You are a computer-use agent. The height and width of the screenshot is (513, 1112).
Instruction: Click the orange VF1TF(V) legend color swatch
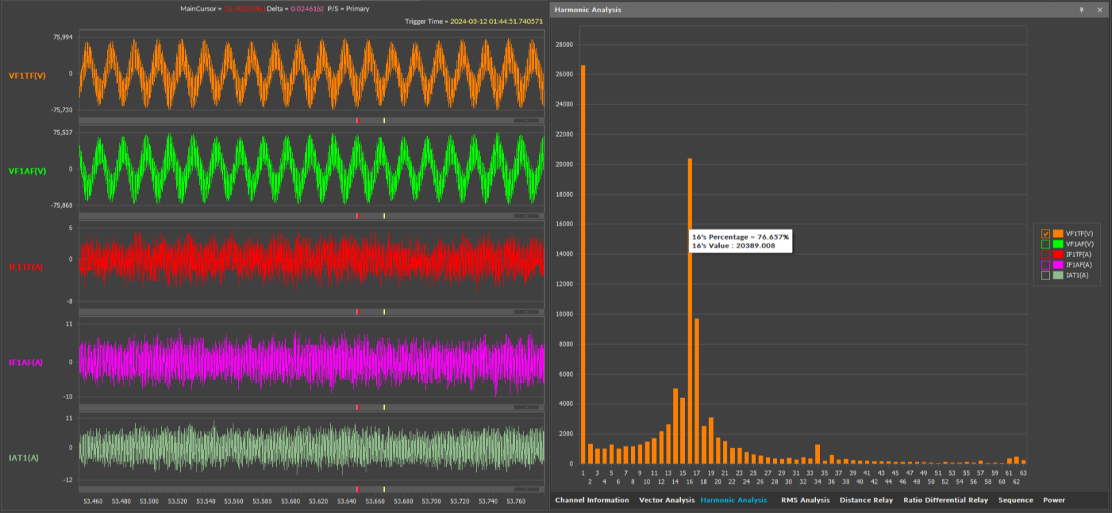pos(1058,234)
